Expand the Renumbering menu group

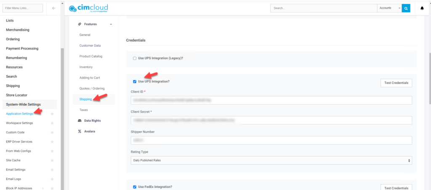coord(16,58)
